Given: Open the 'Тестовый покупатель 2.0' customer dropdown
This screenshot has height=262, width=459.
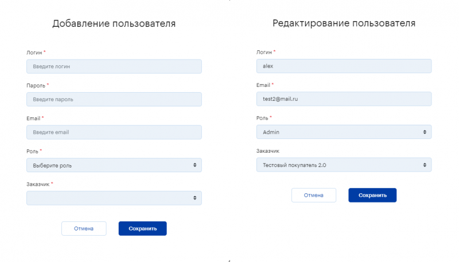Looking at the screenshot, I should (x=344, y=165).
